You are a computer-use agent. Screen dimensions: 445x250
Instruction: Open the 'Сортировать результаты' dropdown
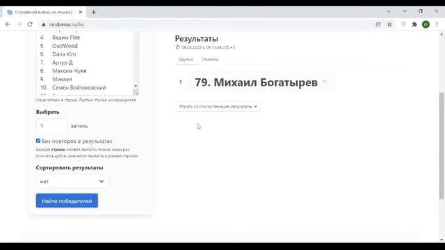[x=72, y=181]
